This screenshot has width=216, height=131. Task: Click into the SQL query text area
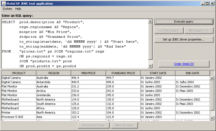[75, 44]
